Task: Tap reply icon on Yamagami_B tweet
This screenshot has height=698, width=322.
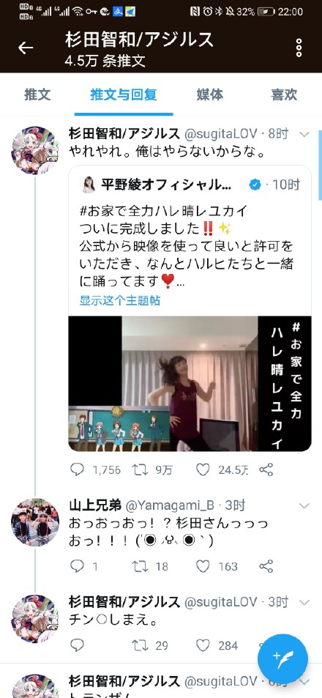Action: pyautogui.click(x=77, y=566)
